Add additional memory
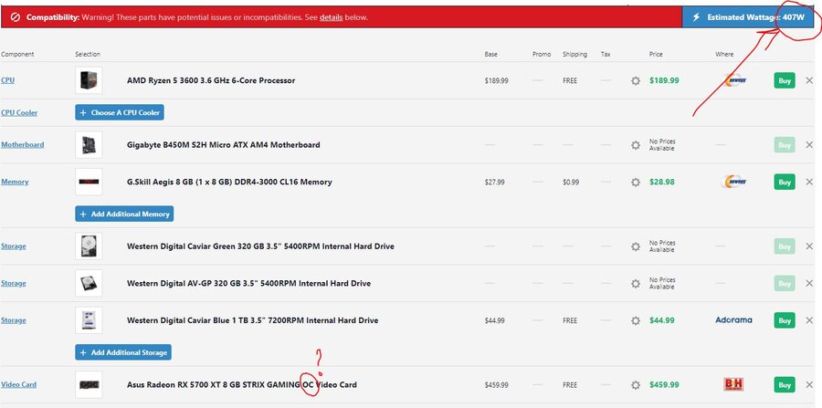The height and width of the screenshot is (408, 822). (x=124, y=214)
